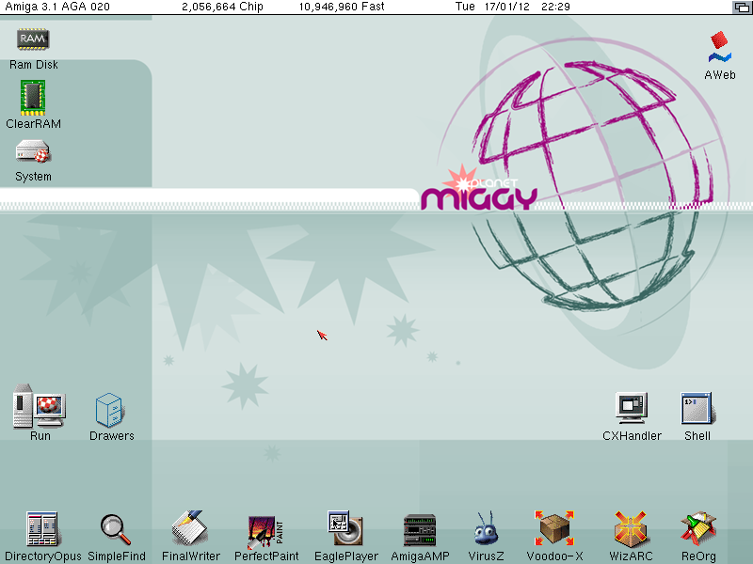Launch the WizARC archive icon

[631, 529]
